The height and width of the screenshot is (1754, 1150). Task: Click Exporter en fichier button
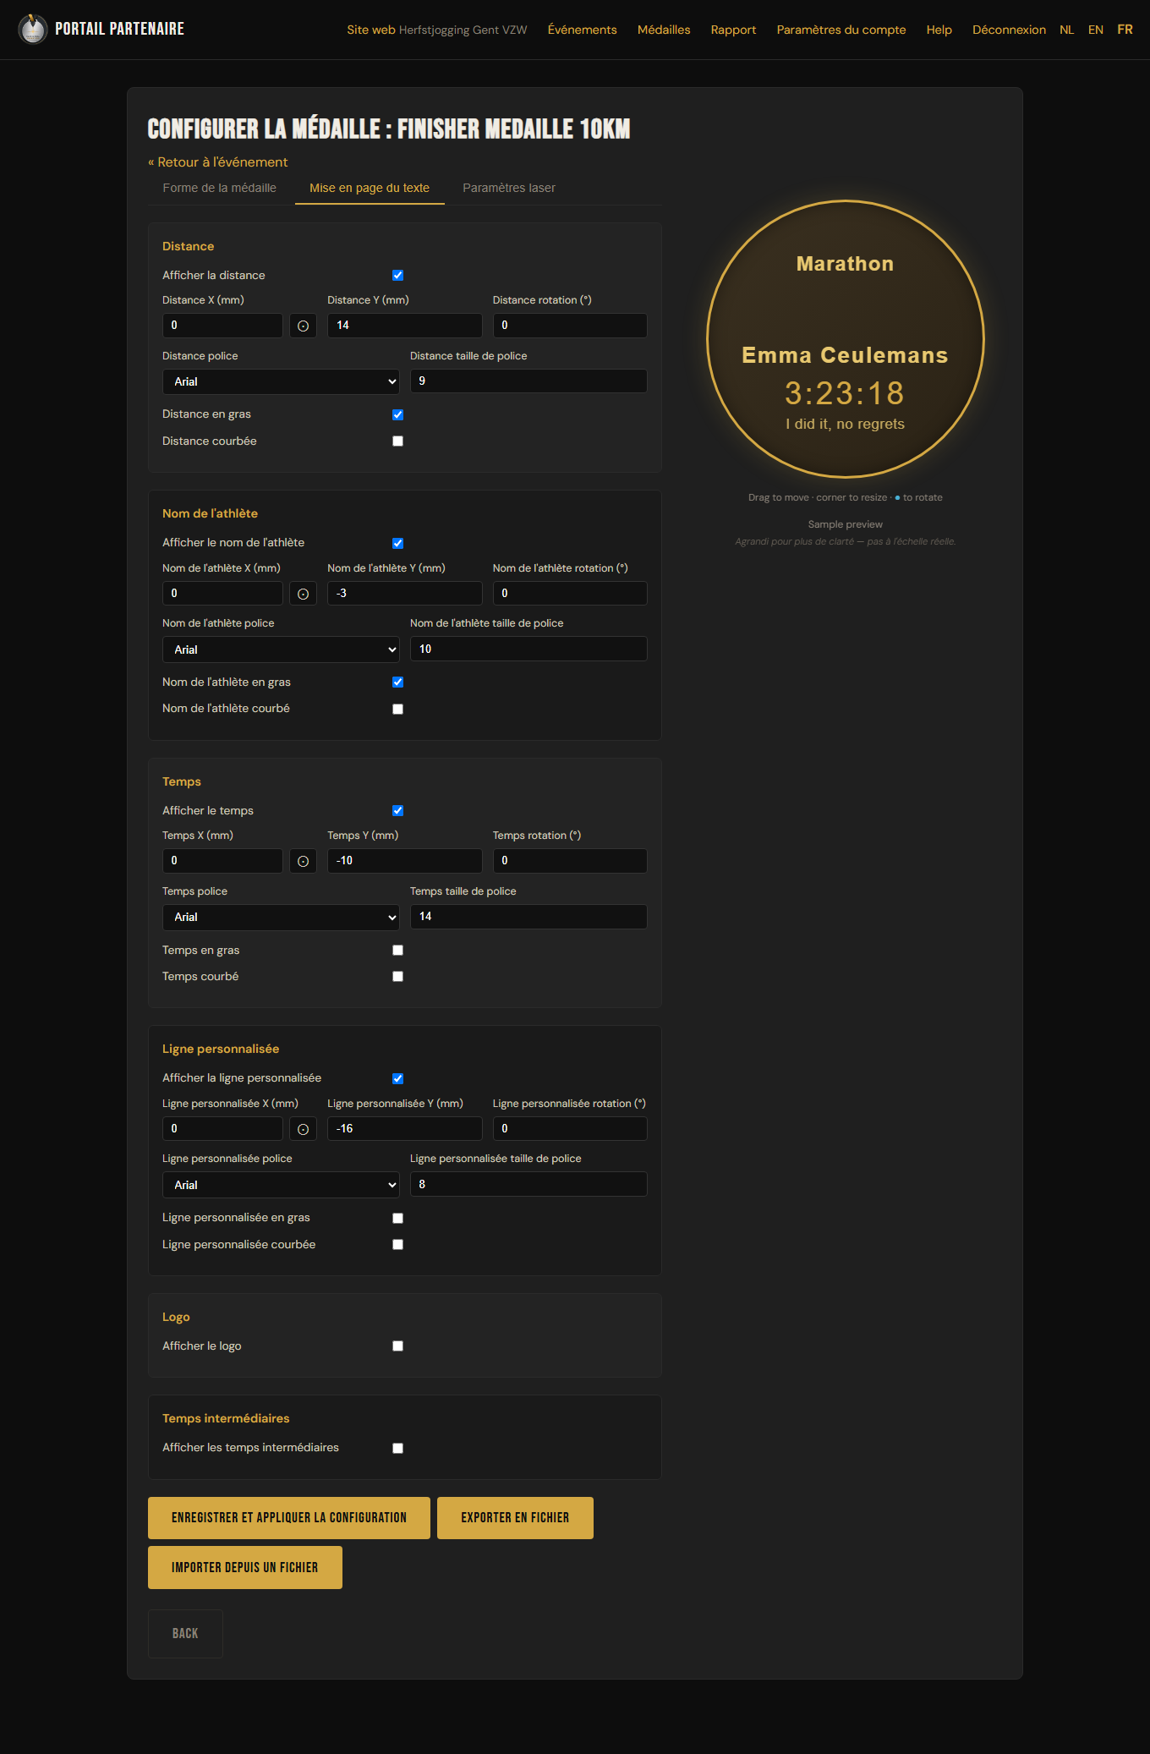pyautogui.click(x=515, y=1518)
